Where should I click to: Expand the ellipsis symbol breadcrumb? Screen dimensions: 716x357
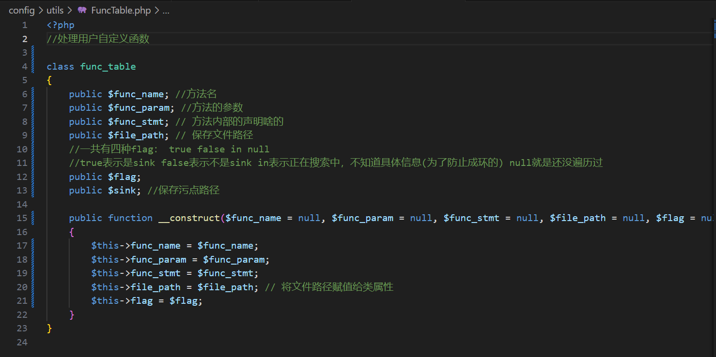(x=166, y=10)
